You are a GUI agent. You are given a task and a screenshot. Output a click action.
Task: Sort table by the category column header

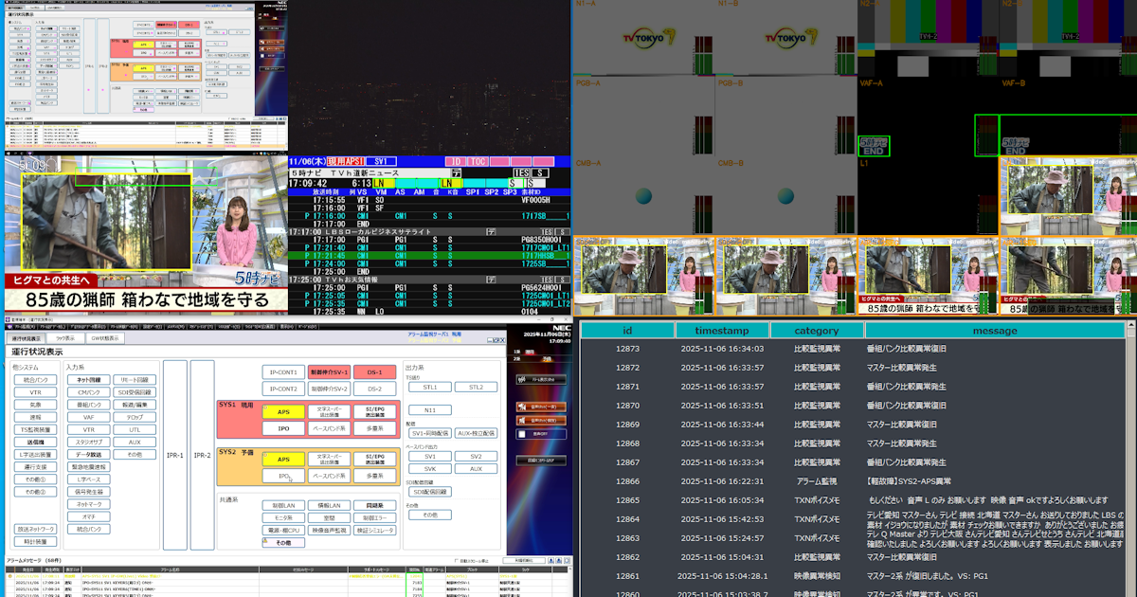click(x=816, y=331)
